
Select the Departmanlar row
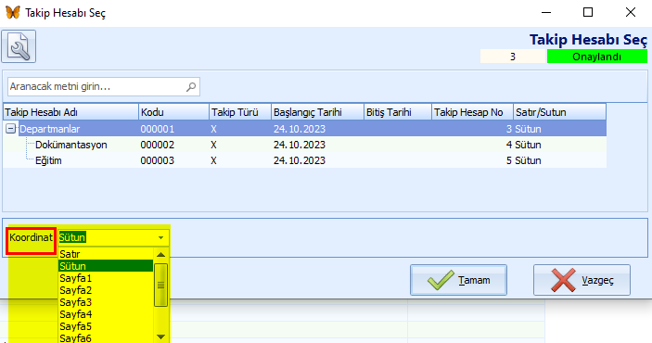tap(304, 129)
